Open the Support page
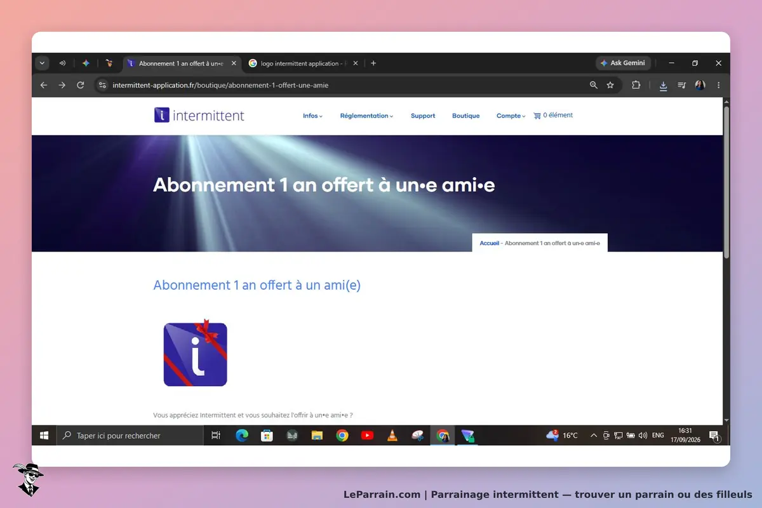The height and width of the screenshot is (508, 762). pyautogui.click(x=423, y=116)
